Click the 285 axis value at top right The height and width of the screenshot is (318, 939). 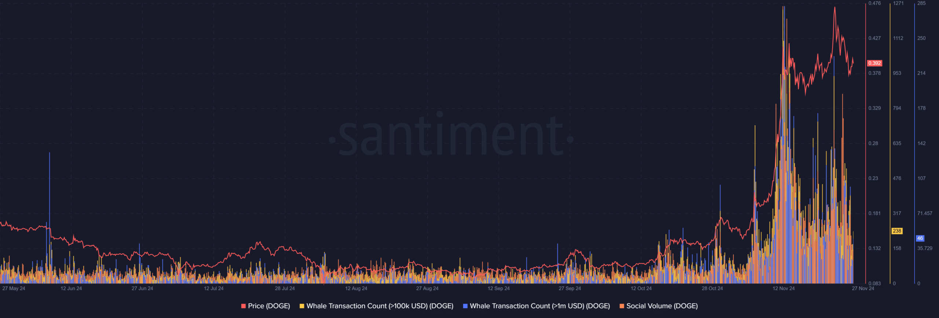(921, 3)
